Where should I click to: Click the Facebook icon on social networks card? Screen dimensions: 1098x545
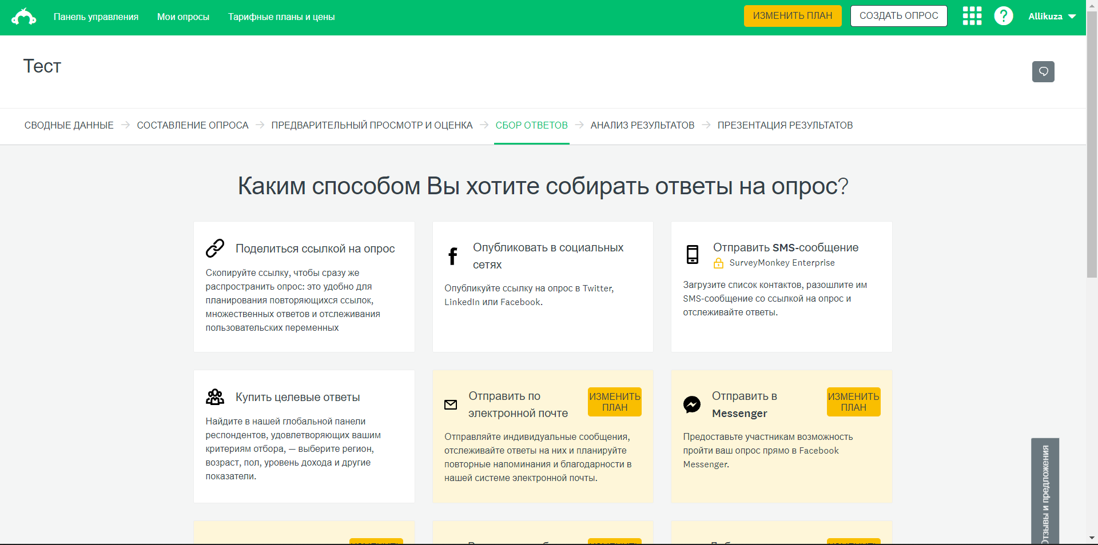tap(452, 256)
